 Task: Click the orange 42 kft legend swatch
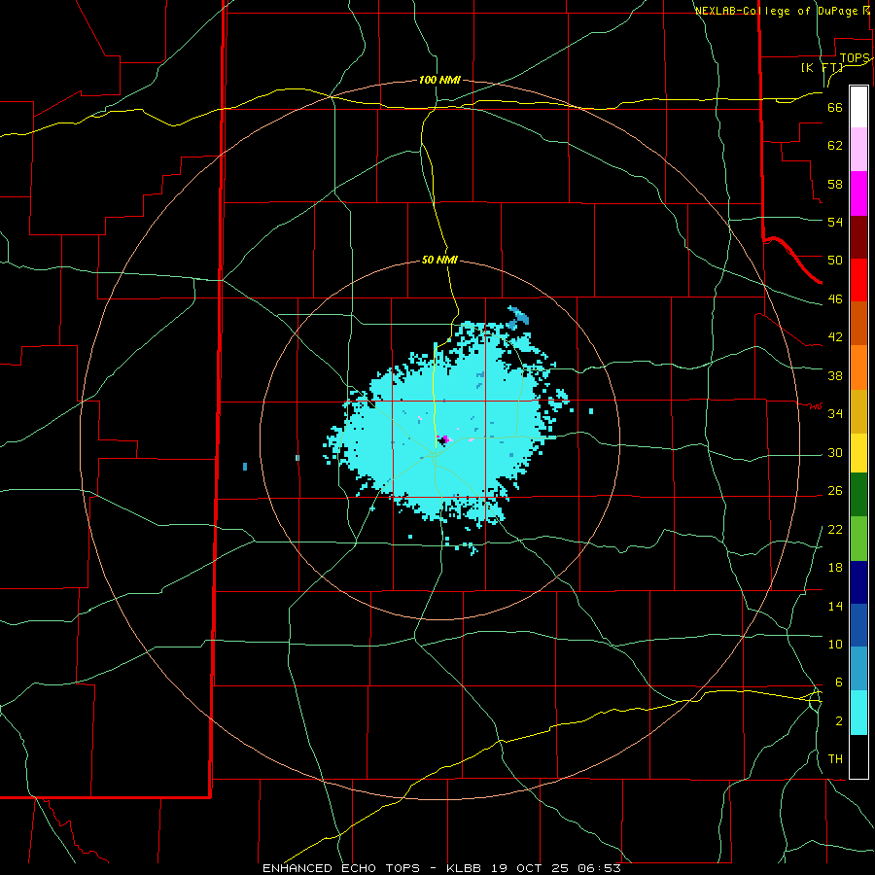coord(858,367)
